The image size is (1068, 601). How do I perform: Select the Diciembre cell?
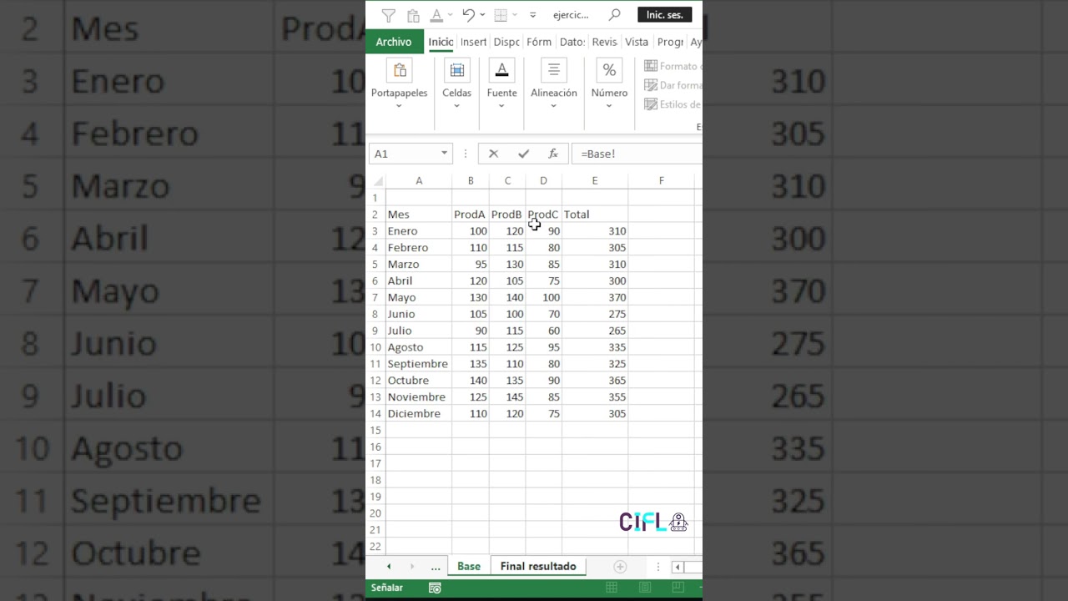[419, 413]
